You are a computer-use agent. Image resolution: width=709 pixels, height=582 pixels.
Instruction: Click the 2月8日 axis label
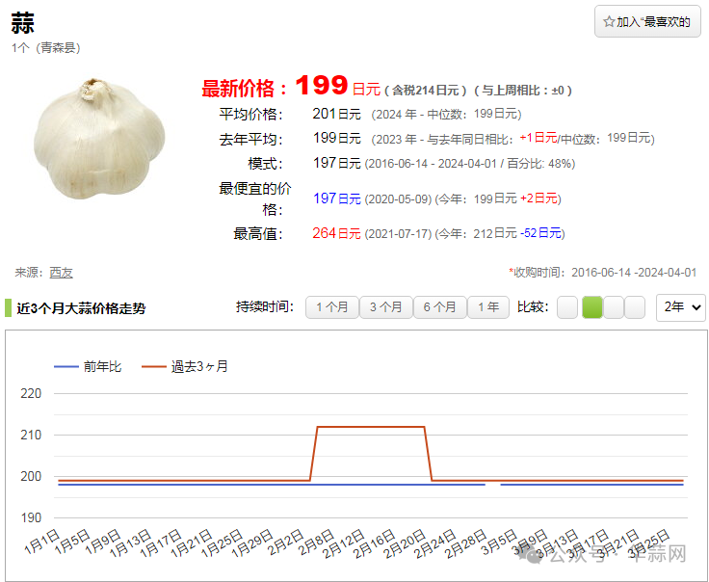(x=317, y=542)
